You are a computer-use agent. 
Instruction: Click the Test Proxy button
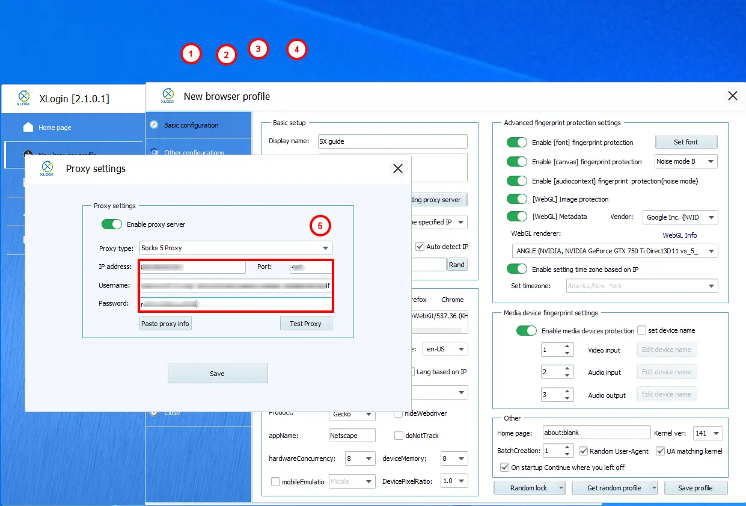(x=305, y=324)
